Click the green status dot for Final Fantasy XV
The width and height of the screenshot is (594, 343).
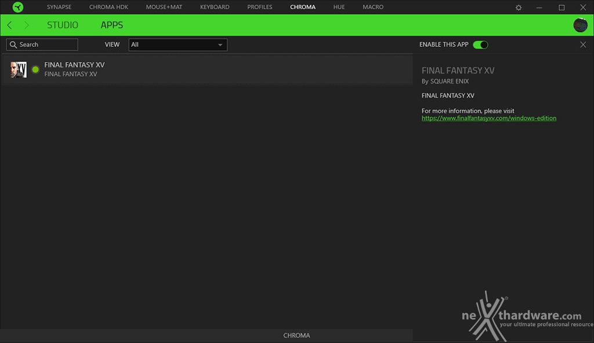point(35,70)
